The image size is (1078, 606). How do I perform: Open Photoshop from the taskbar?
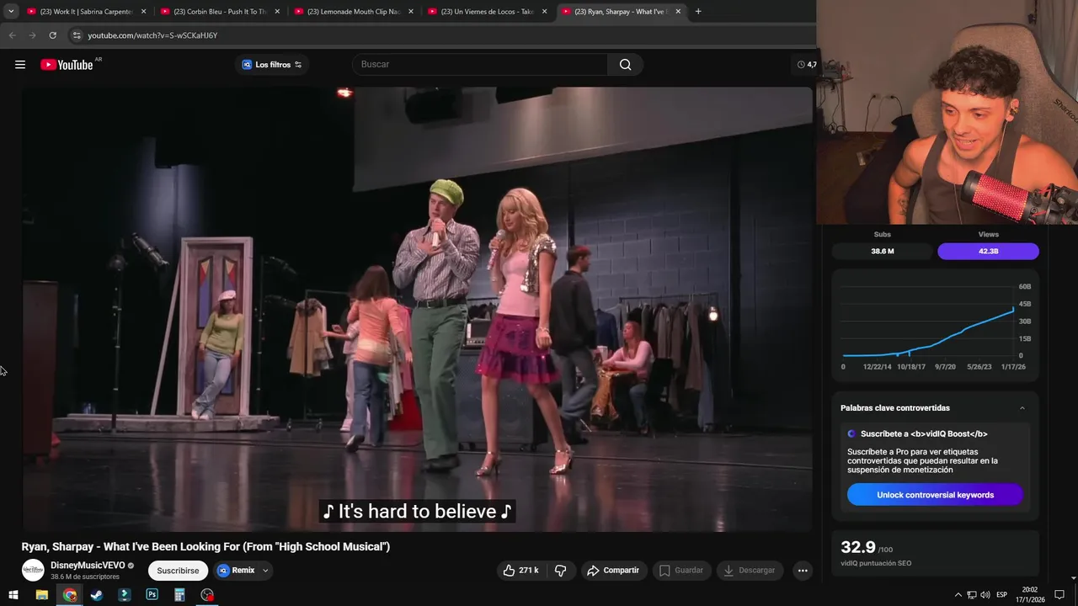pyautogui.click(x=152, y=595)
